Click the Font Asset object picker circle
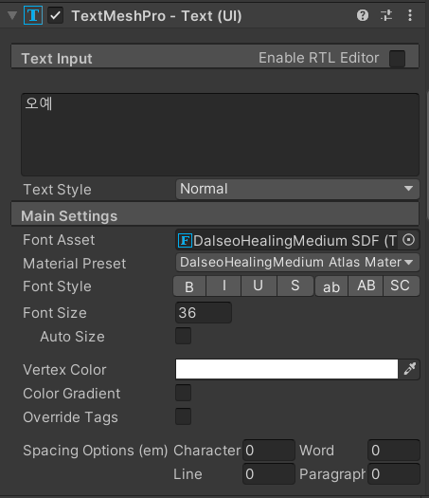Viewport: 429px width, 498px height. (x=408, y=240)
